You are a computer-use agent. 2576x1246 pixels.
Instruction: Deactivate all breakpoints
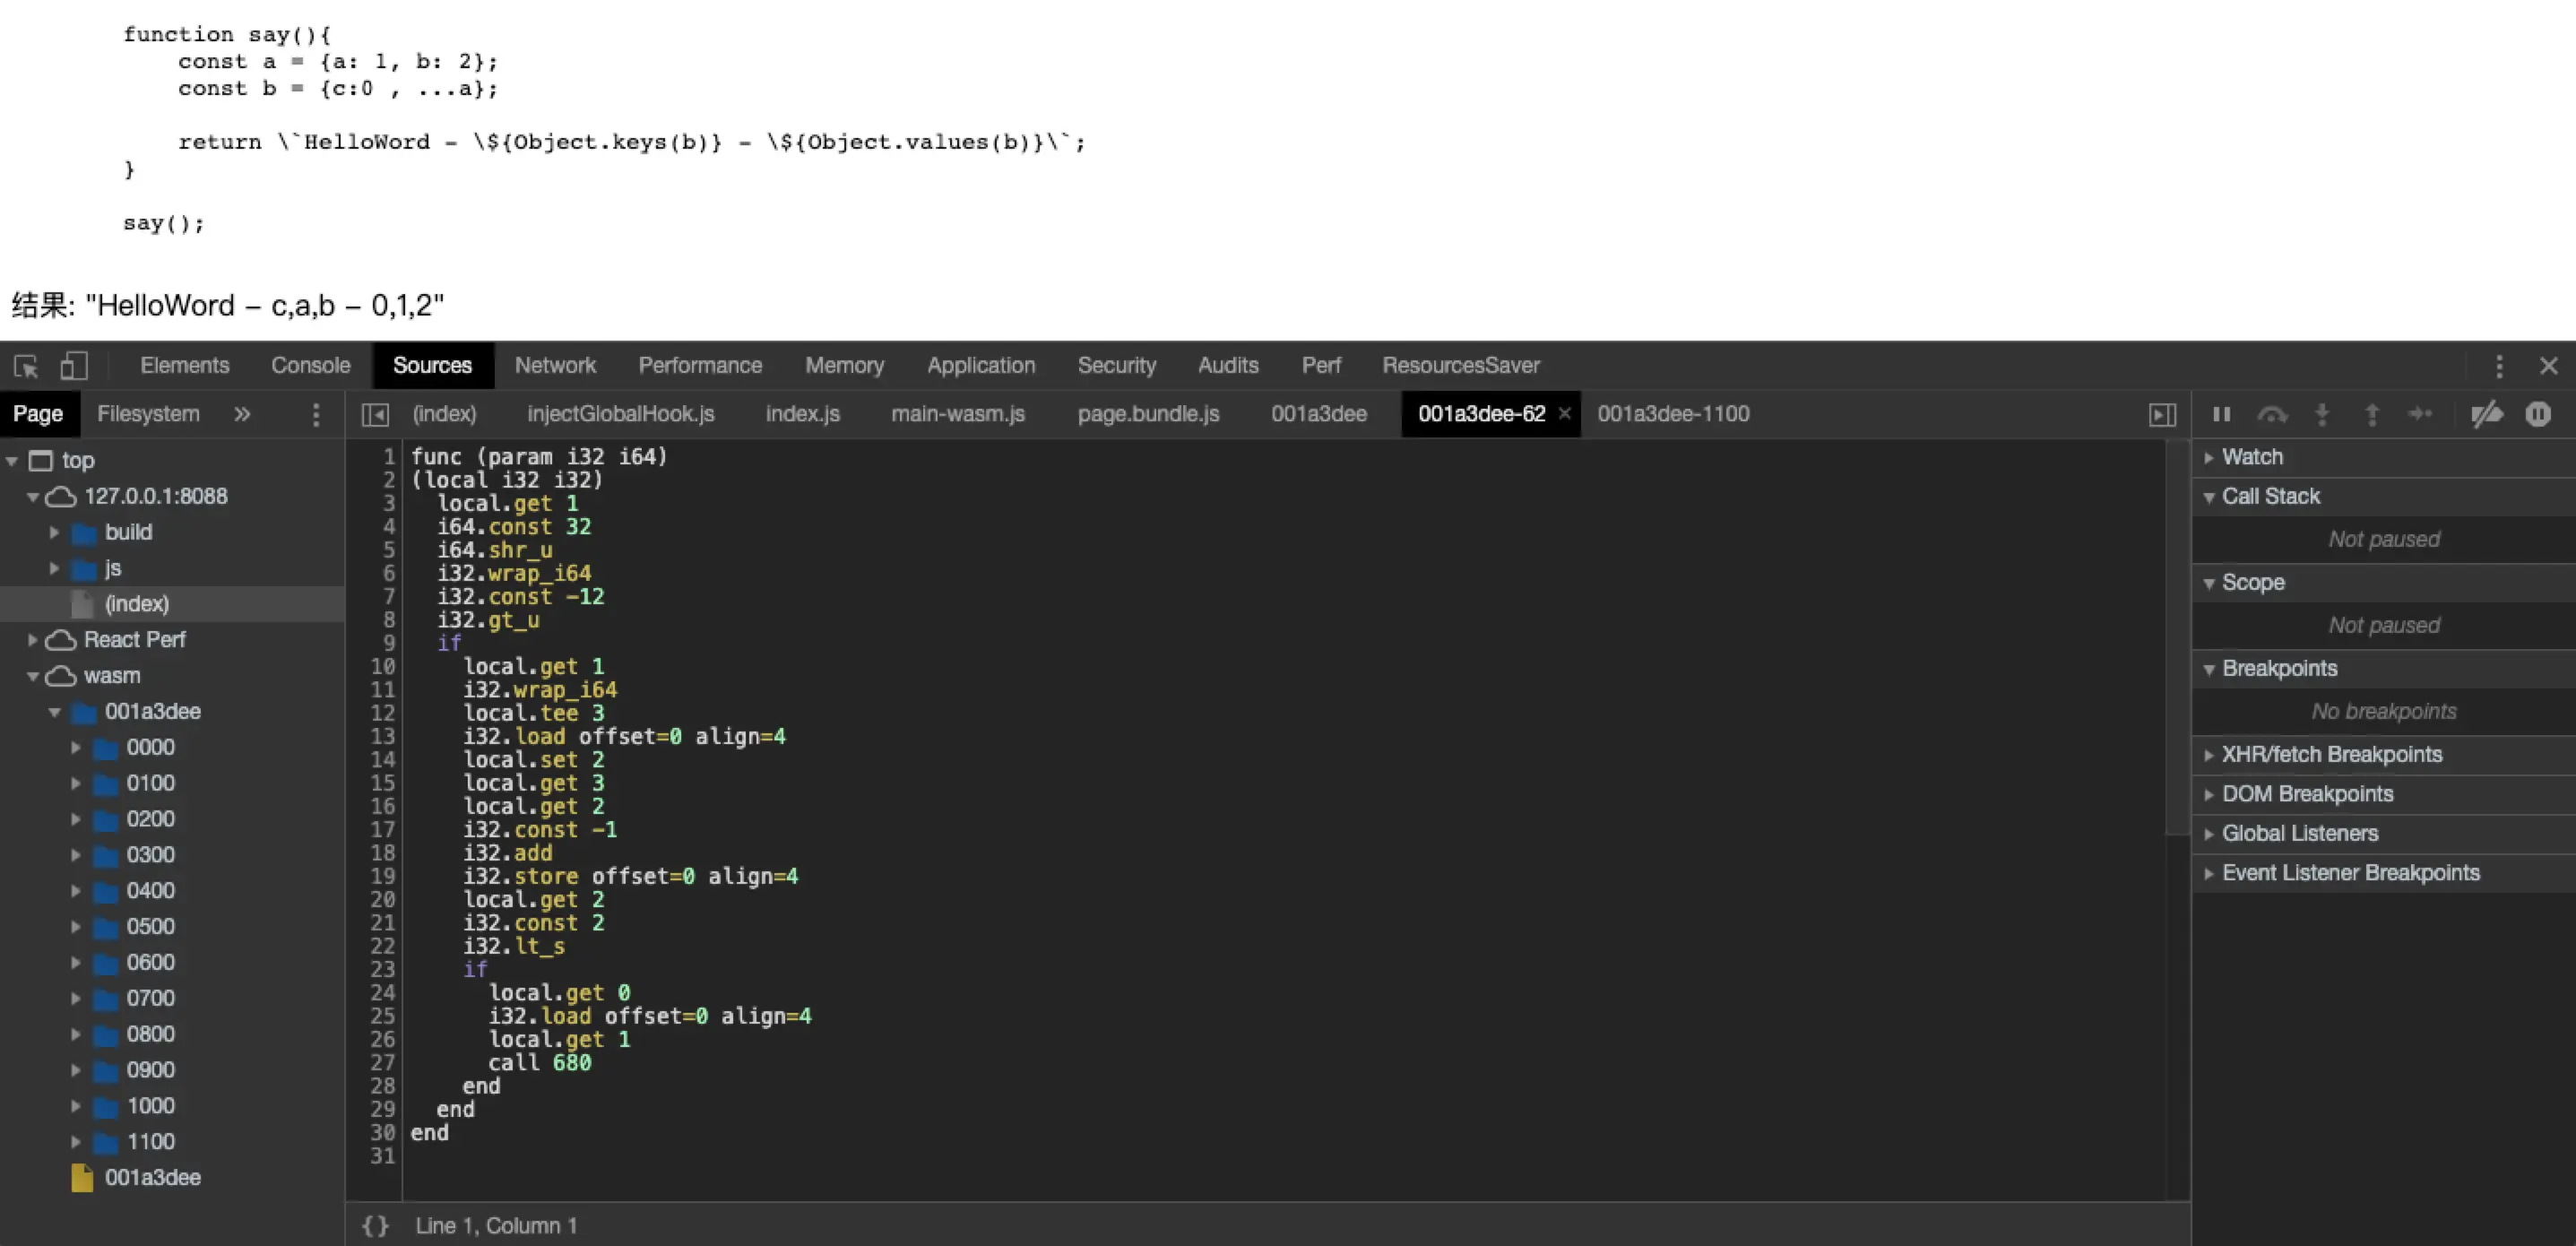coord(2487,414)
